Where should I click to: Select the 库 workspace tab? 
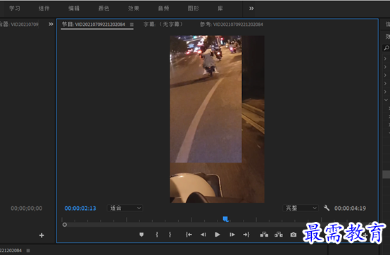click(x=220, y=8)
